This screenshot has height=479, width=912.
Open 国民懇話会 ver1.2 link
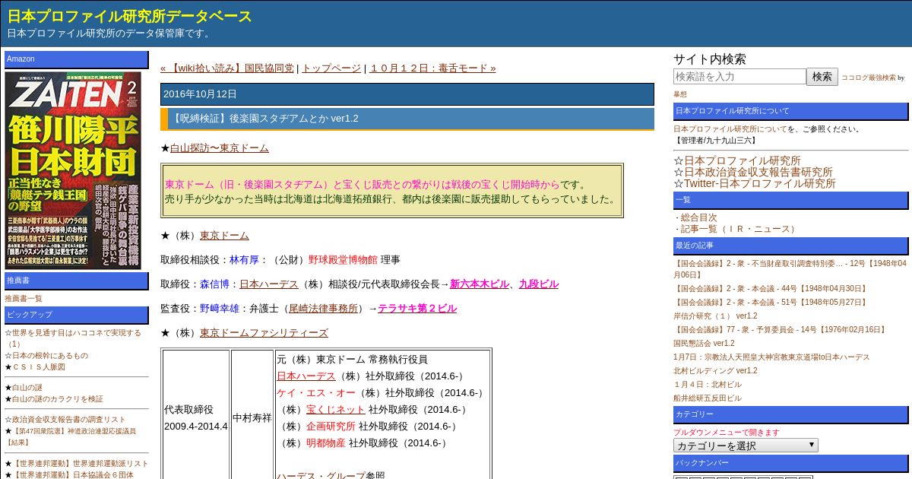[x=704, y=343]
